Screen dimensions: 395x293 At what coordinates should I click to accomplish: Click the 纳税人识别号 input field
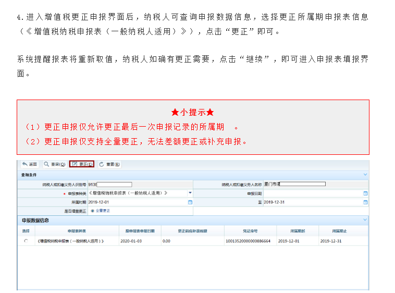[x=140, y=185]
